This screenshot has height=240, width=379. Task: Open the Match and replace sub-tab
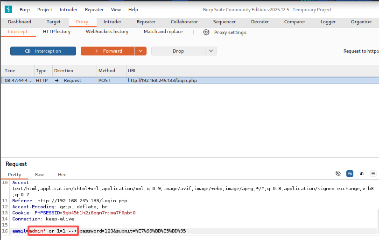163,32
